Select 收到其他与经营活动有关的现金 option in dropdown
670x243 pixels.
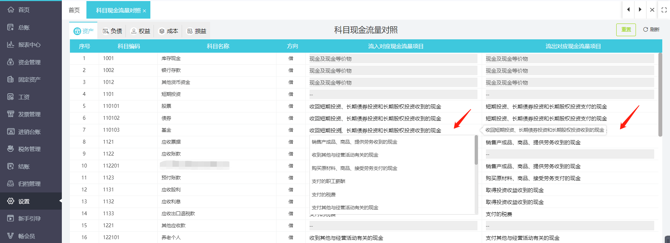[x=345, y=155]
